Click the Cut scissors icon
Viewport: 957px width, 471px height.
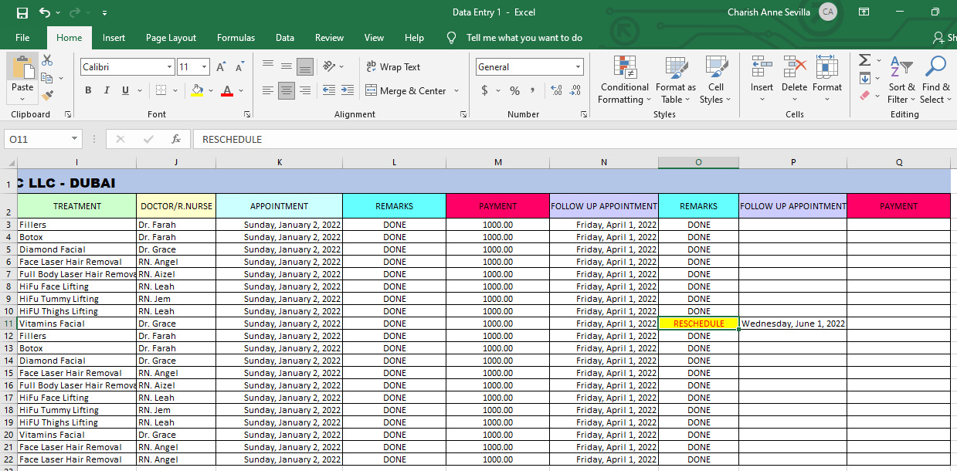[x=47, y=60]
